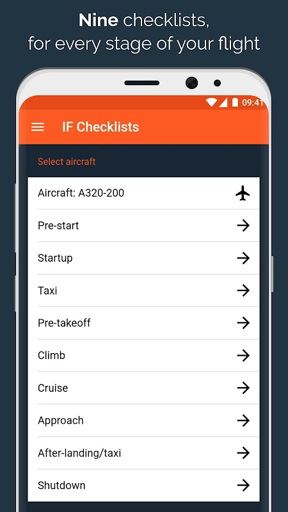Screen dimensions: 288x512
Task: Tap the arrow beside Pre-takeoff
Action: (x=243, y=323)
